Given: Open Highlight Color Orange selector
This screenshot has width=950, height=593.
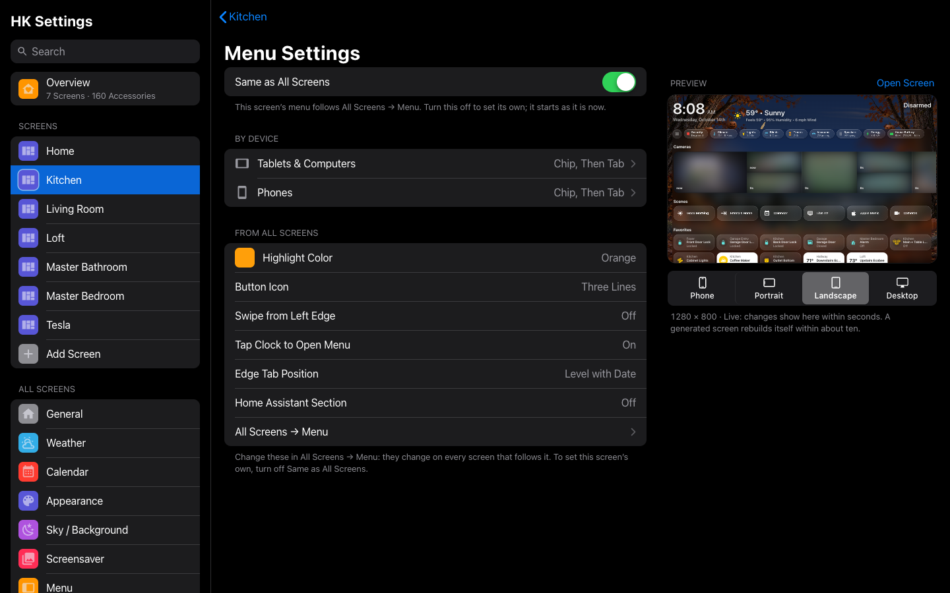Looking at the screenshot, I should point(435,258).
